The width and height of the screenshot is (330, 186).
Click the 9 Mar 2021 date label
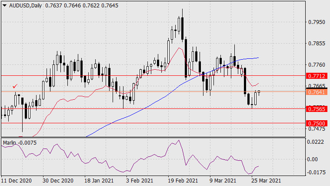coord(223,181)
